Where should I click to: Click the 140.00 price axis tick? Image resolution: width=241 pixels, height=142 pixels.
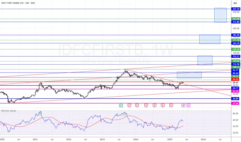point(236,53)
